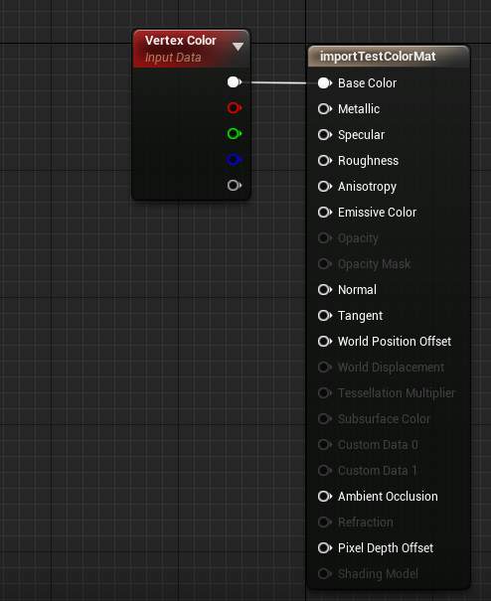Select the Vertex Color node title
Viewport: 491px width, 601px height.
(180, 41)
